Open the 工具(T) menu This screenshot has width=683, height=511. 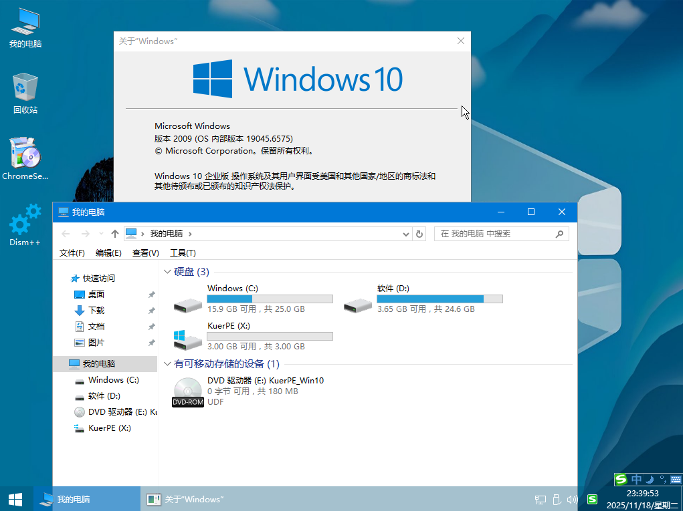pos(183,253)
